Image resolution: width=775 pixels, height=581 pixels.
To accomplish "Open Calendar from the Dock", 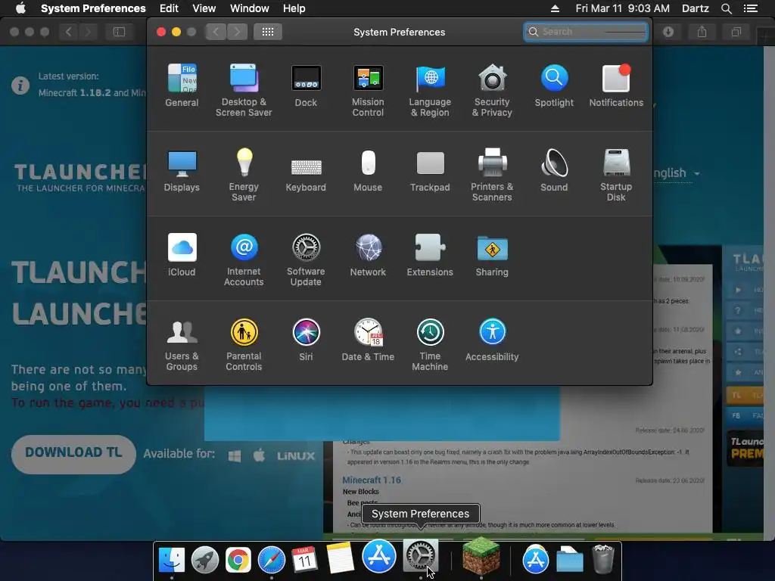I will pyautogui.click(x=304, y=559).
